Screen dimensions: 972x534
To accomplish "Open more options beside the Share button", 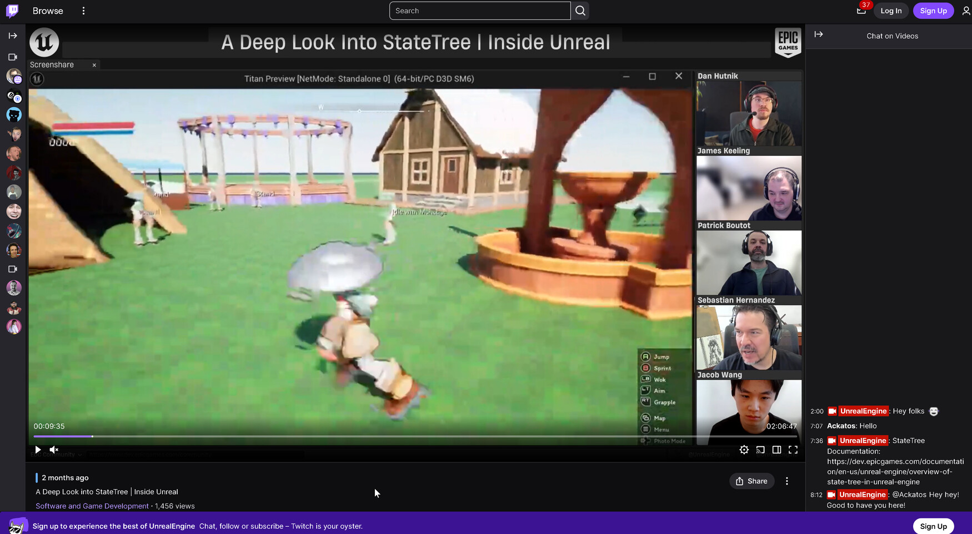I will (786, 481).
